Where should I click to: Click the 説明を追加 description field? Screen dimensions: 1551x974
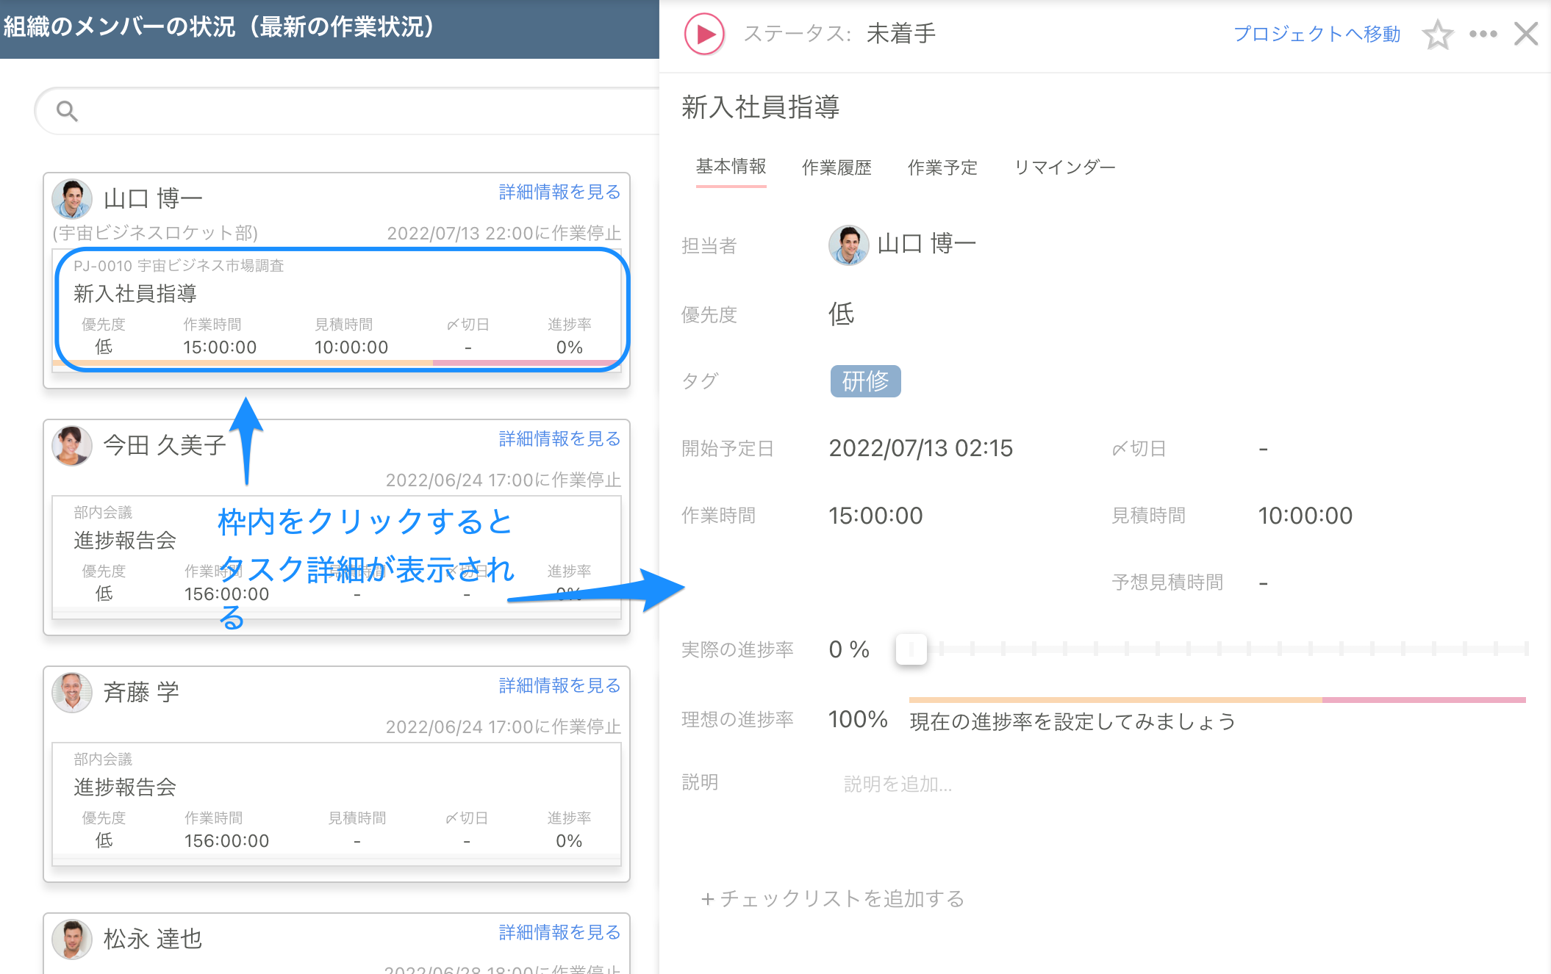point(898,784)
